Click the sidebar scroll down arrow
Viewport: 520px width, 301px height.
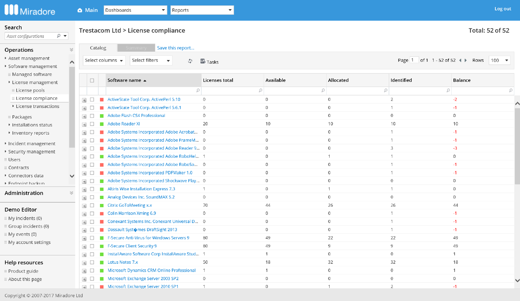72,176
